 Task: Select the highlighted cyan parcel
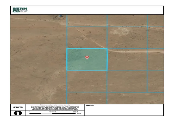[87, 59]
